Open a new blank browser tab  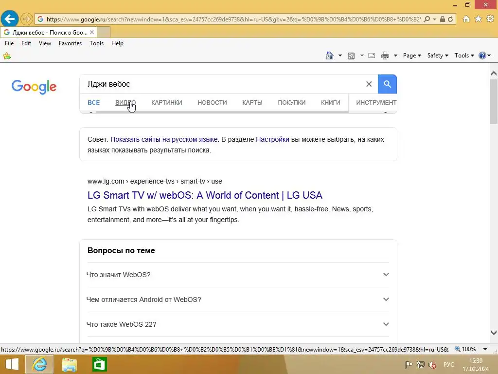(x=103, y=32)
